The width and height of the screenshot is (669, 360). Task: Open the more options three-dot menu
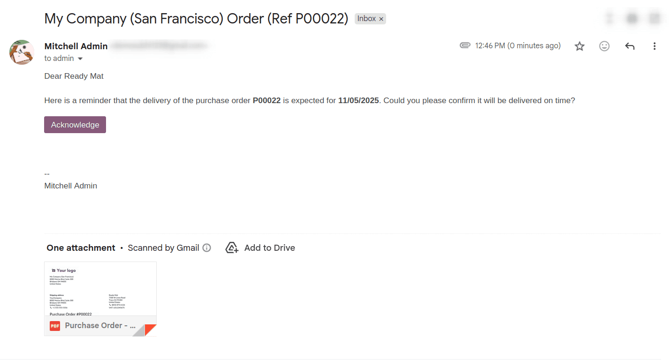tap(654, 46)
